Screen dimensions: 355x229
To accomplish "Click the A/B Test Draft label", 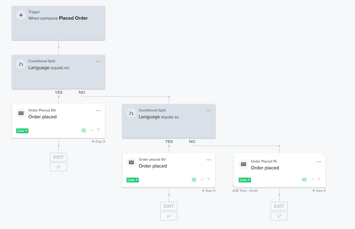I will click(x=245, y=190).
